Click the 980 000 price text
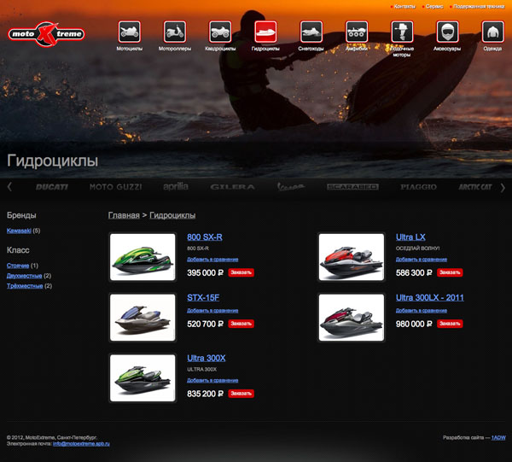The image size is (512, 462). (414, 325)
